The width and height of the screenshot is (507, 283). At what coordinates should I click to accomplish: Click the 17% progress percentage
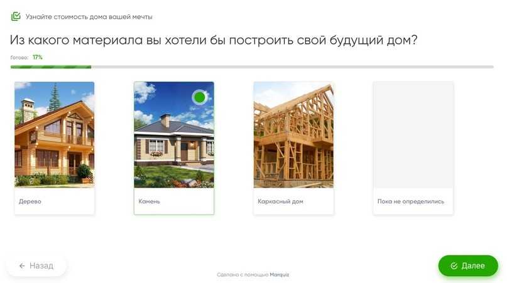point(38,57)
